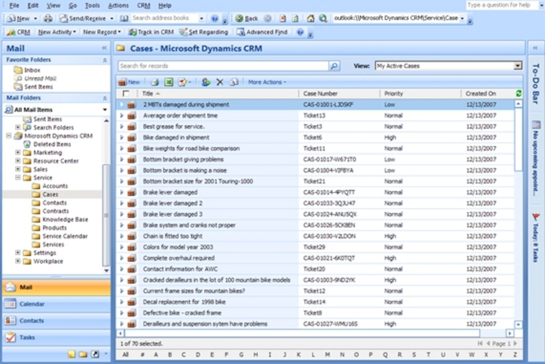Click the Home icon in the Web toolbar
545x364 pixels.
(310, 18)
